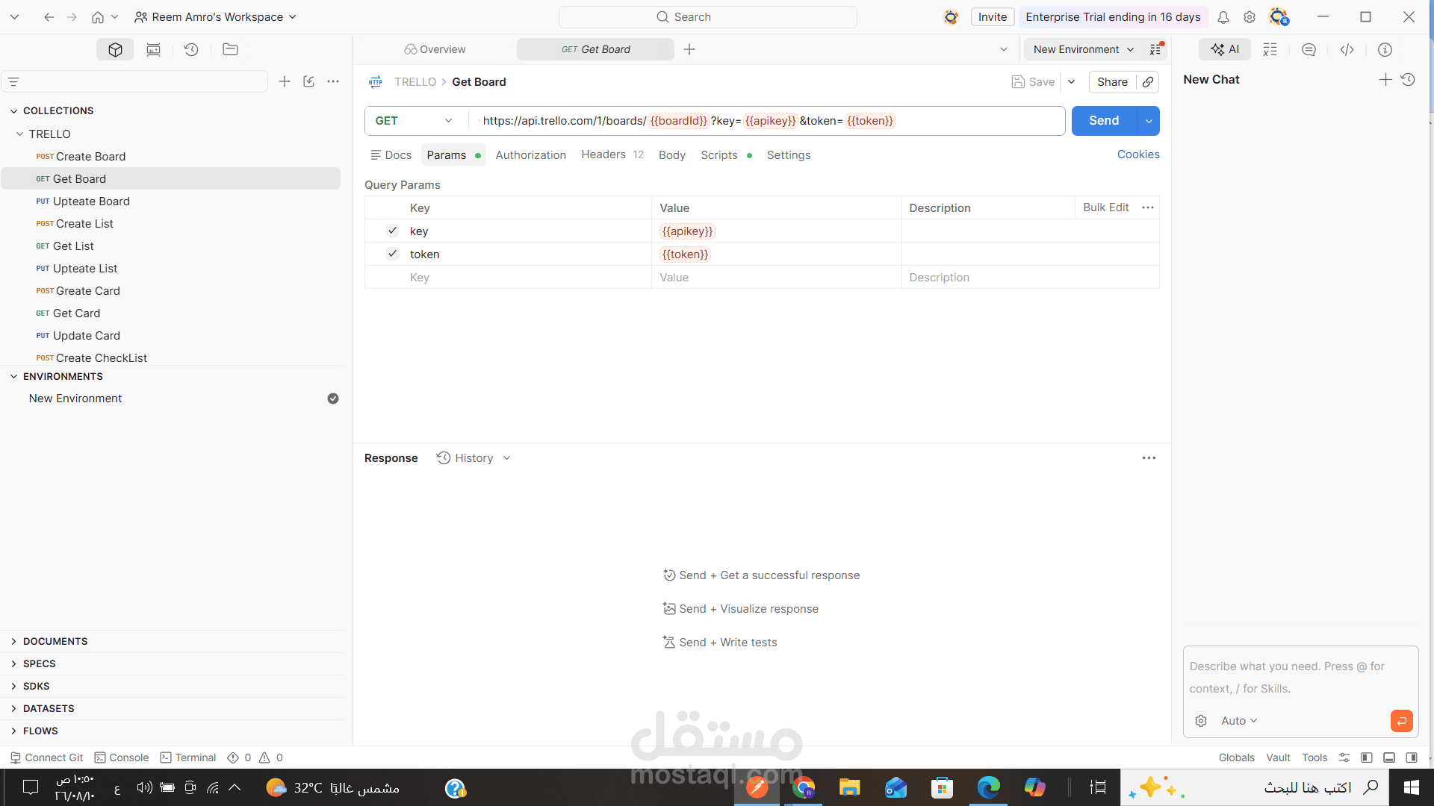Image resolution: width=1434 pixels, height=806 pixels.
Task: Expand the DOCUMENTS section
Action: [13, 642]
